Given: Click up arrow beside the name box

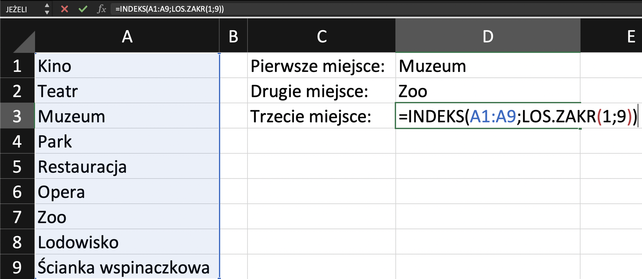Looking at the screenshot, I should (x=47, y=5).
